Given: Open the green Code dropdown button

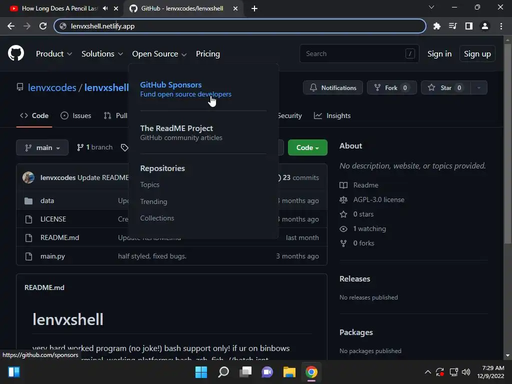Looking at the screenshot, I should pyautogui.click(x=307, y=147).
